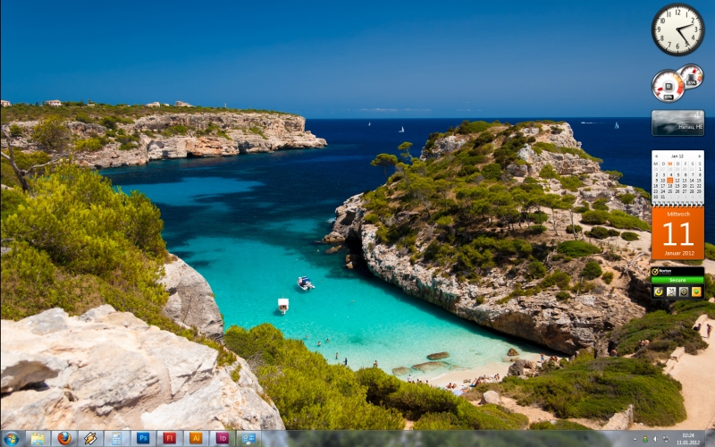Screen dimensions: 715x447
Task: Open the last pinned taskbar icon after InDesign
Action: [x=248, y=438]
